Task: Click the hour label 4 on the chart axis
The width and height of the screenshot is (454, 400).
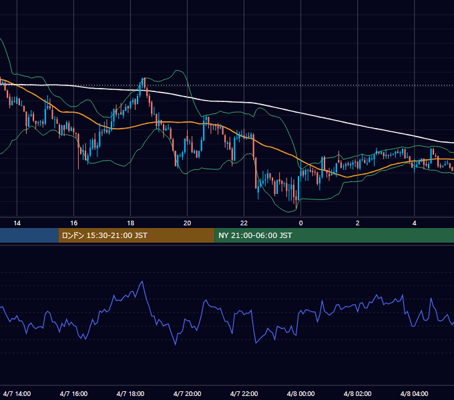Action: [415, 223]
